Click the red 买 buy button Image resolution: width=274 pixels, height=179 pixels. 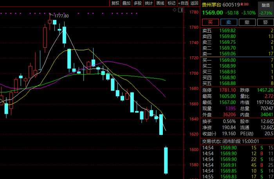point(211,22)
